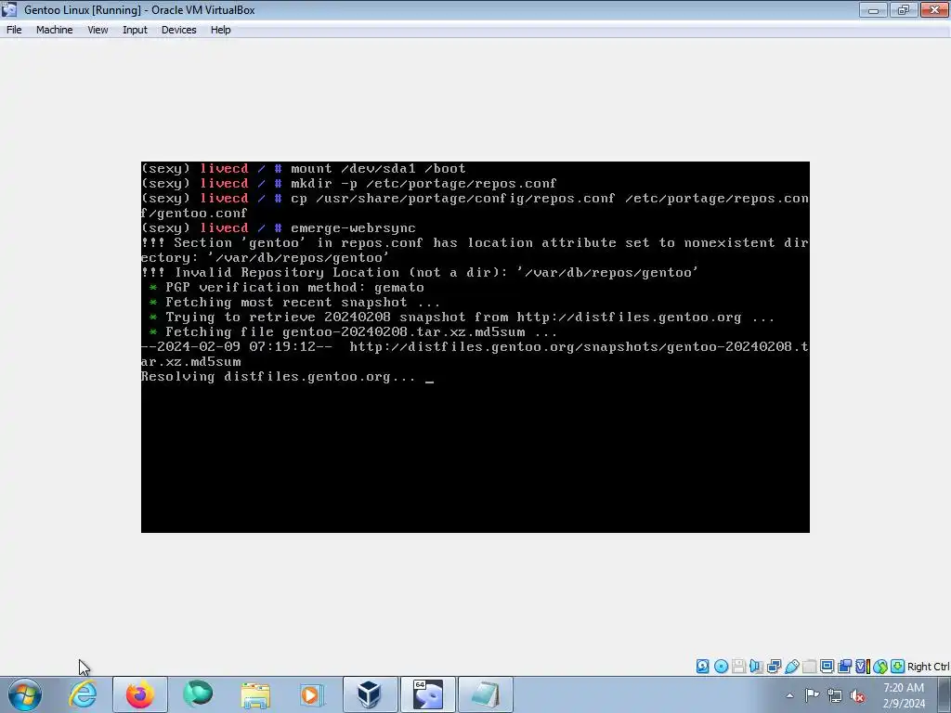The width and height of the screenshot is (951, 713).
Task: Click the display monitor status icon
Action: coord(827,667)
